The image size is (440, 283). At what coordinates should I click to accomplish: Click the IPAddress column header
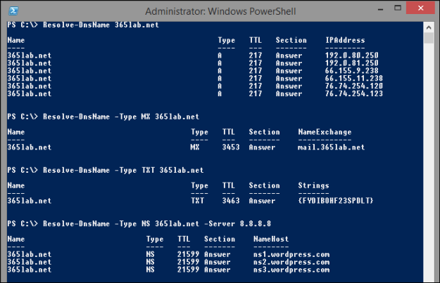point(344,40)
